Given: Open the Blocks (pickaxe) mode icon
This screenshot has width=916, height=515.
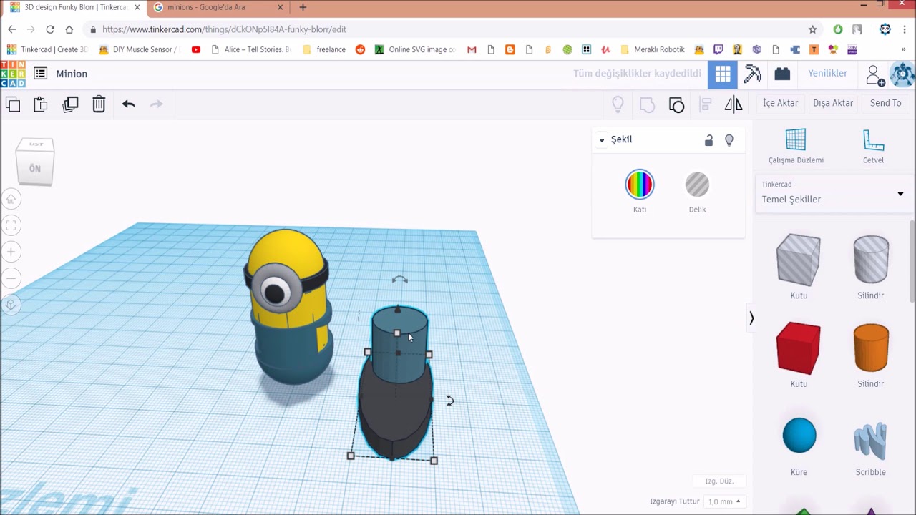Looking at the screenshot, I should 752,74.
